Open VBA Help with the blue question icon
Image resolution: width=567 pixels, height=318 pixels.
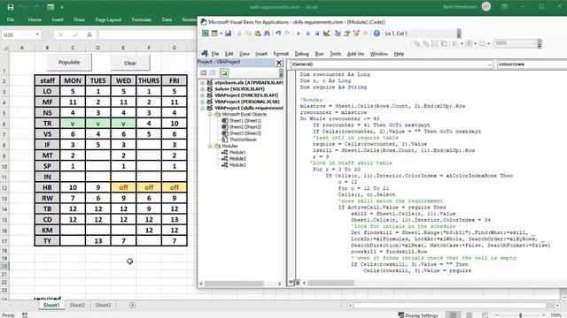pyautogui.click(x=377, y=34)
